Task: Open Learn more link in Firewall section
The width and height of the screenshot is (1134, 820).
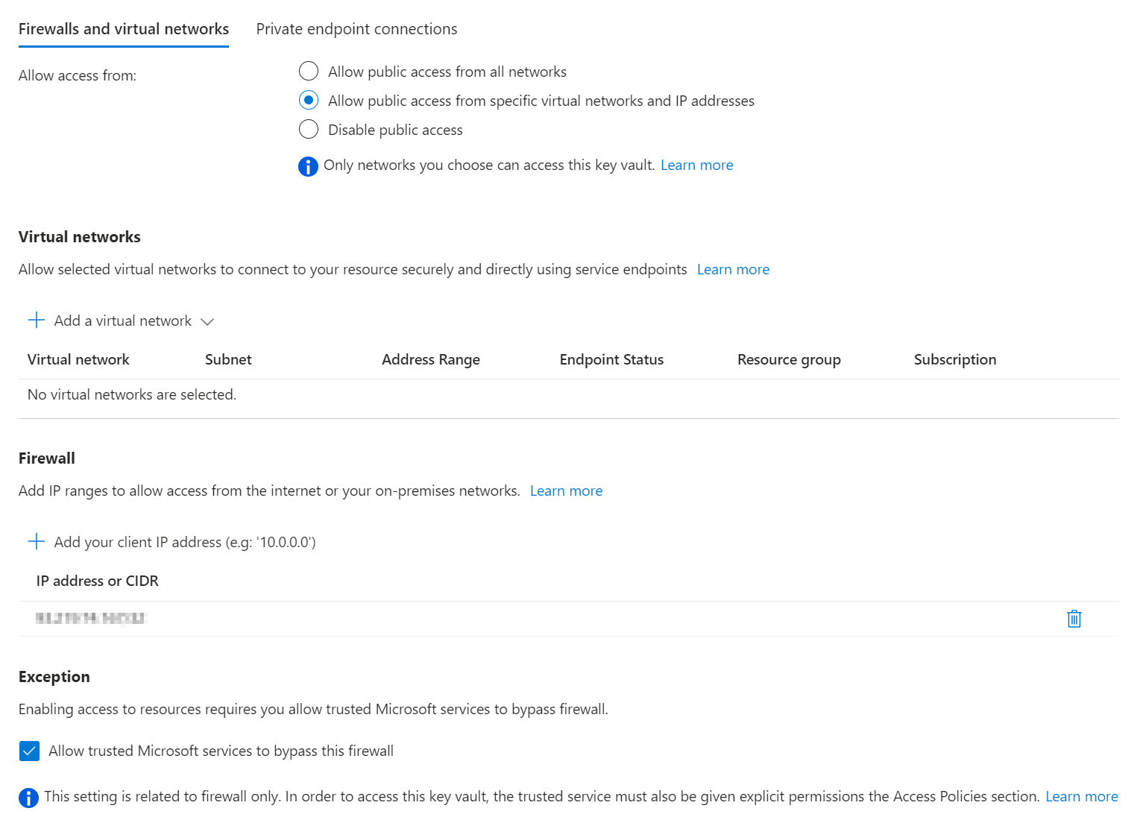Action: pos(566,491)
